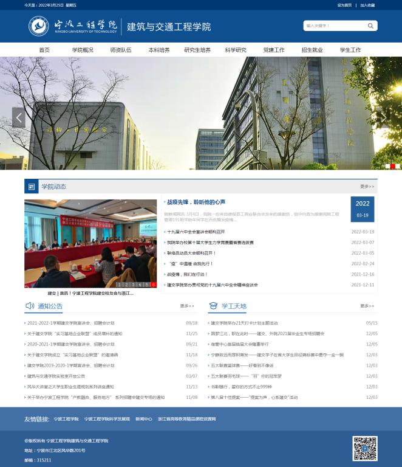Click the 通知公告 speaker icon
Screen dimensions: 402x467
30,306
